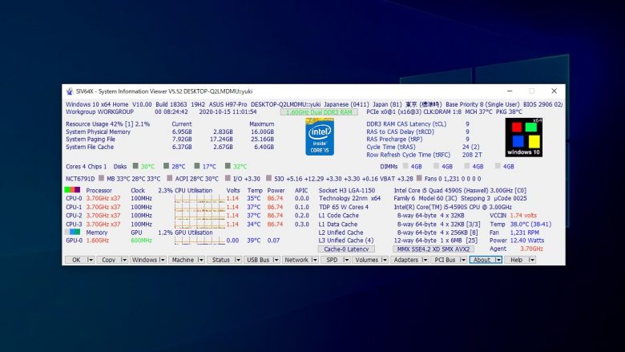Click the Windows 10 x64 logo
Screen dimensions: 625x352
[524, 137]
